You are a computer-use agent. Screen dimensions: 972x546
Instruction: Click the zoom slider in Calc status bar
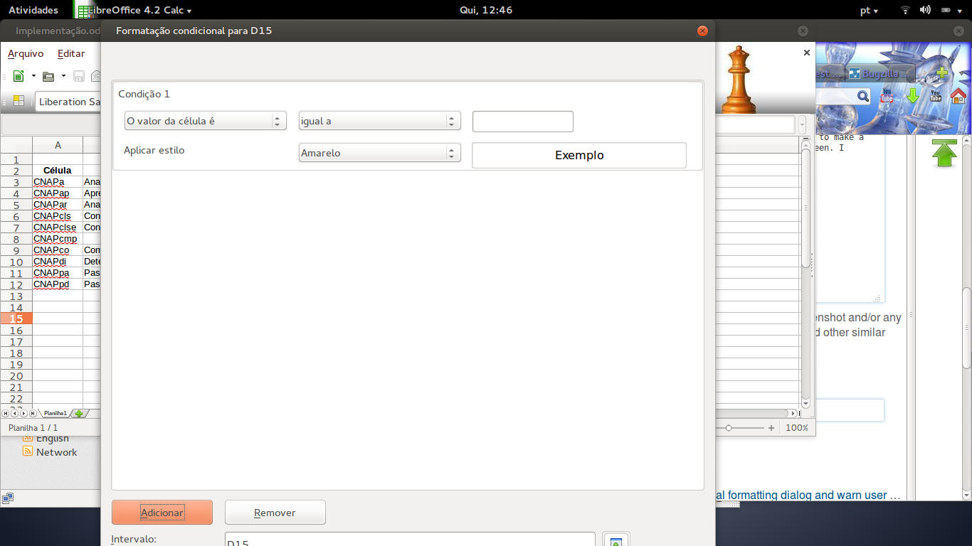point(729,428)
